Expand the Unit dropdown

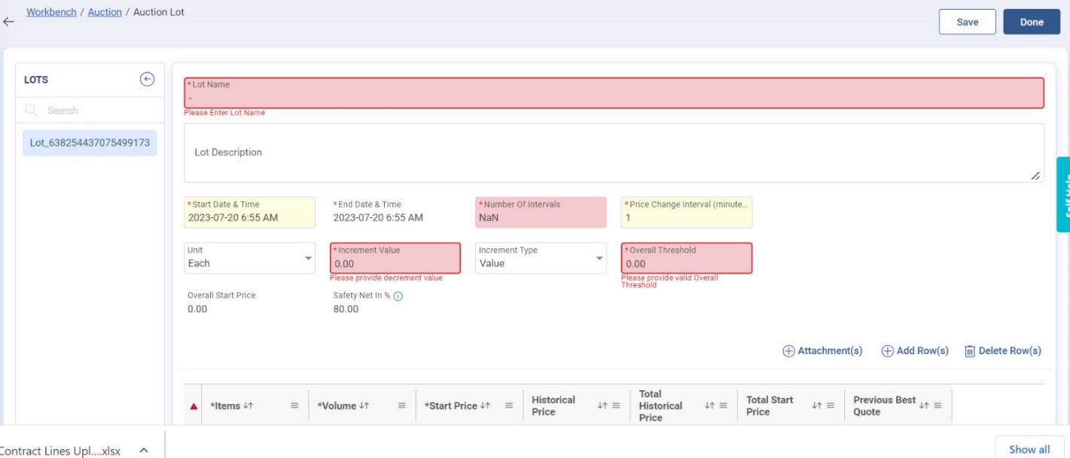click(x=309, y=258)
